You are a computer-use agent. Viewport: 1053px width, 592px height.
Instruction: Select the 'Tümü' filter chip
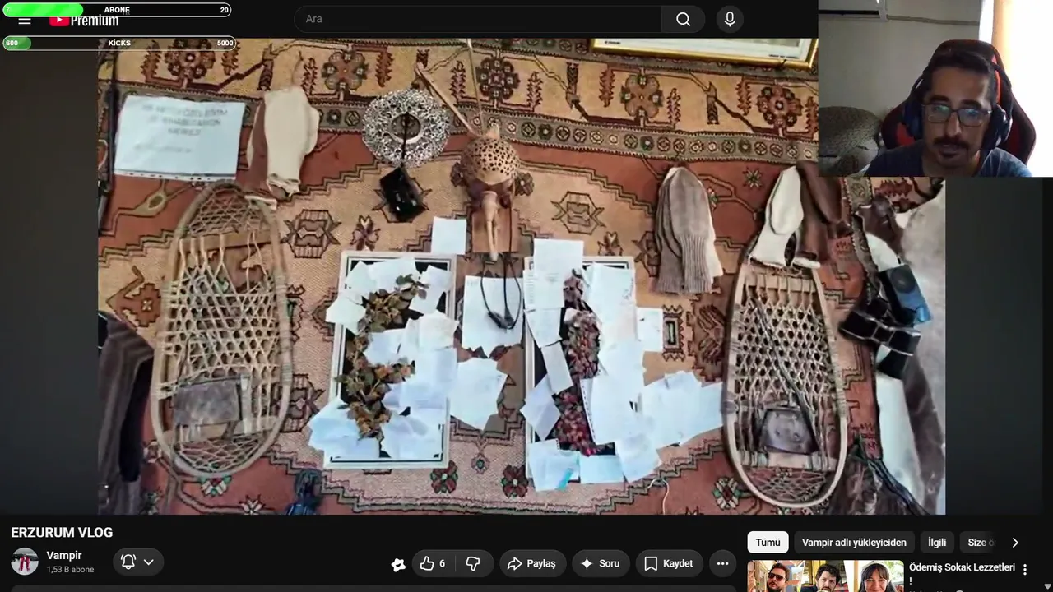click(768, 543)
